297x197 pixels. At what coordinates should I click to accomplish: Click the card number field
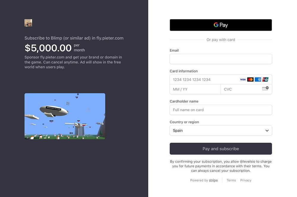click(205, 80)
